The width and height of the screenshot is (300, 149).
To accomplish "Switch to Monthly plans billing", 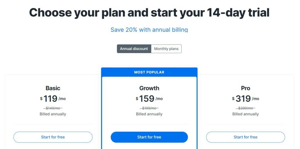I will pyautogui.click(x=166, y=49).
